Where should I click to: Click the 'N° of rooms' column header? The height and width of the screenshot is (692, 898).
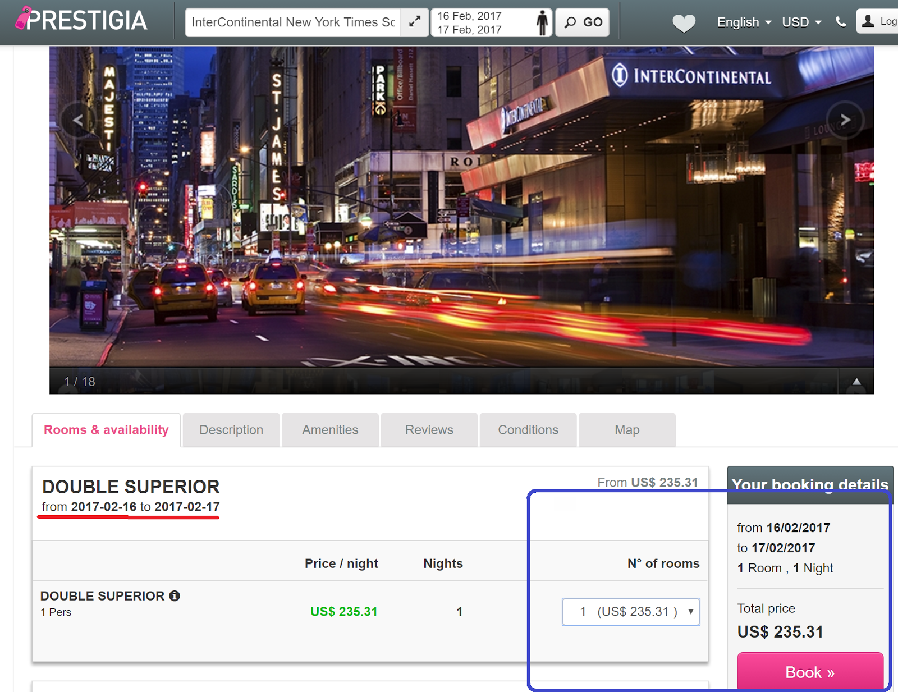pyautogui.click(x=663, y=563)
